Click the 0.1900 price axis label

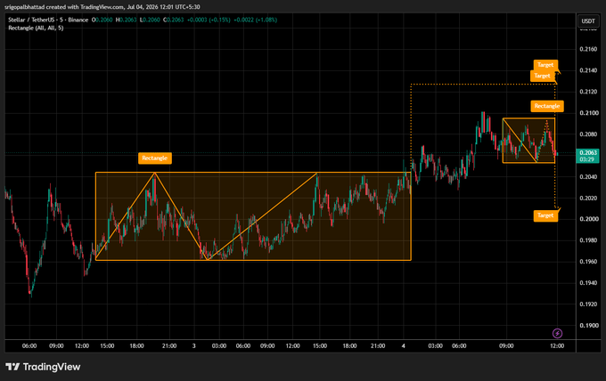tap(588, 325)
